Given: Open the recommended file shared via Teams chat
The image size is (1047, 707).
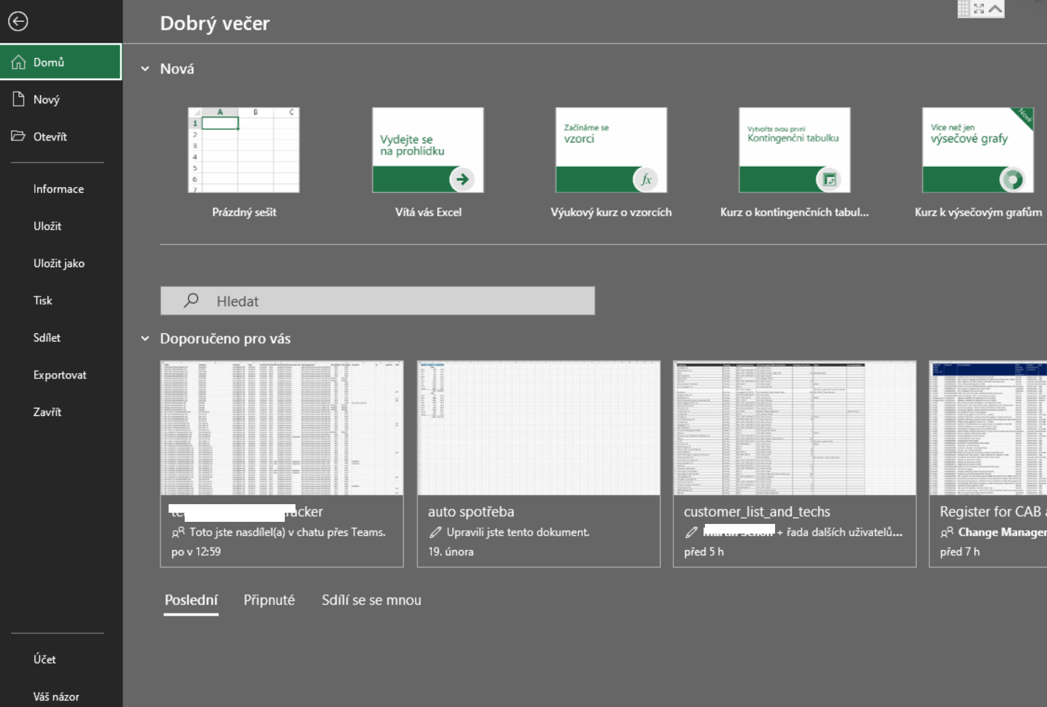Looking at the screenshot, I should [x=282, y=463].
